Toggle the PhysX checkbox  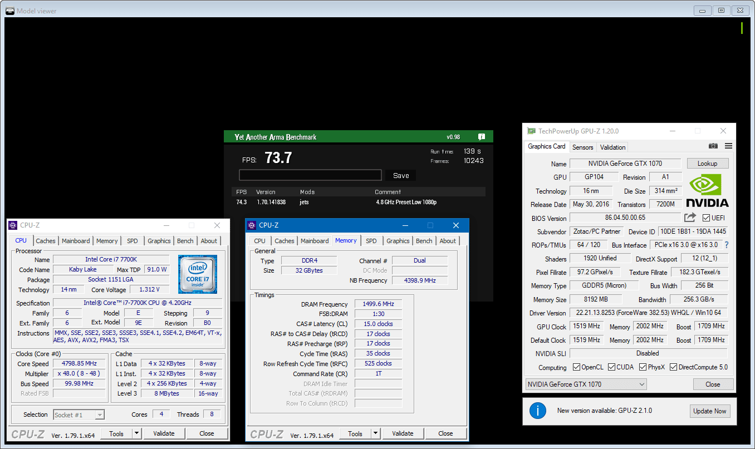pos(643,367)
